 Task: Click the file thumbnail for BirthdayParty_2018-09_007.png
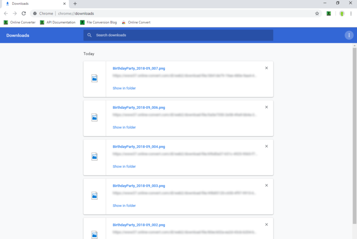(x=94, y=78)
